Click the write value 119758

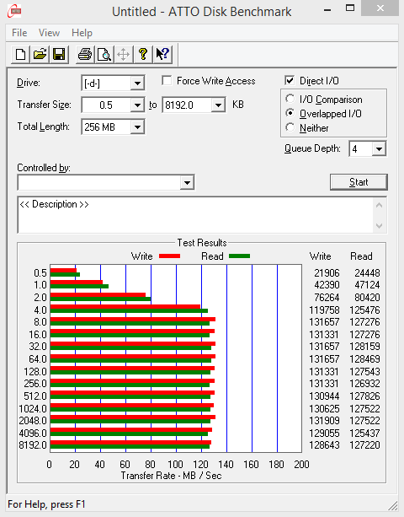coord(324,310)
